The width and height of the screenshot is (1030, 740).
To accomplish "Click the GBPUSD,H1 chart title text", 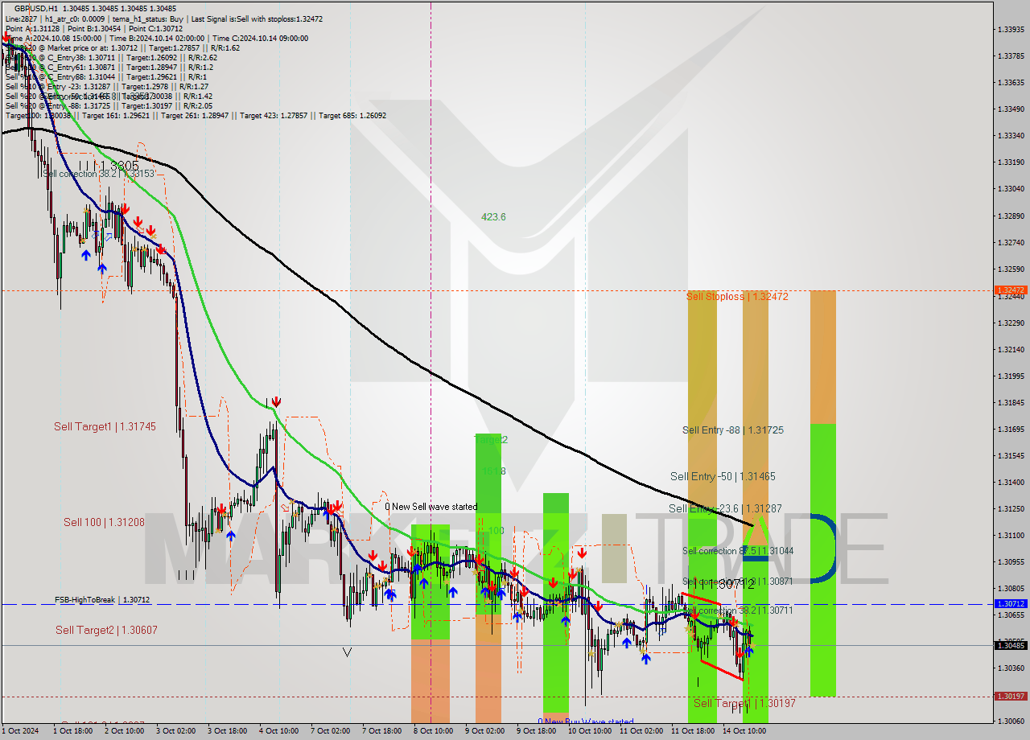I will [36, 8].
